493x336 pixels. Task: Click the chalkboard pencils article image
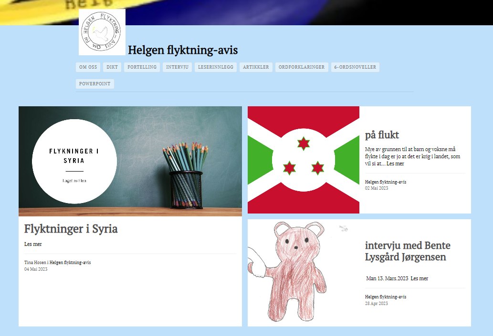pos(130,161)
